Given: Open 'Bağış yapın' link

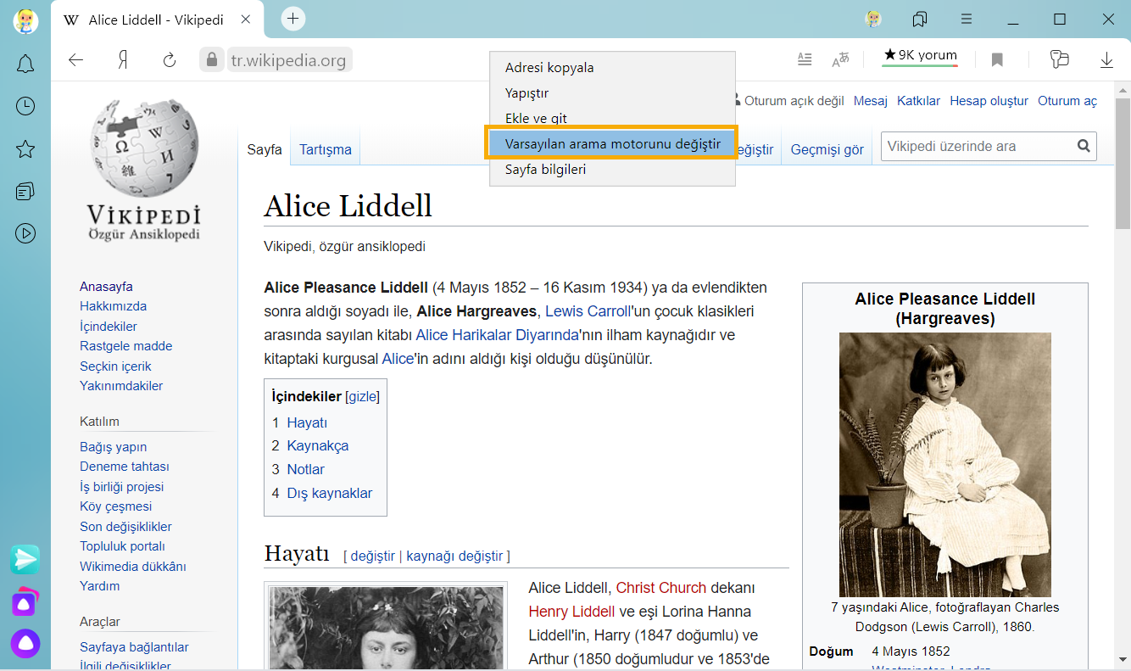Looking at the screenshot, I should (113, 447).
